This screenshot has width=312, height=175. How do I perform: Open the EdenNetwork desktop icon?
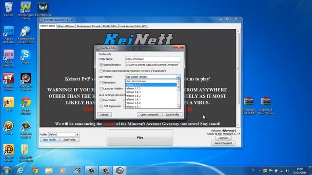43,9
